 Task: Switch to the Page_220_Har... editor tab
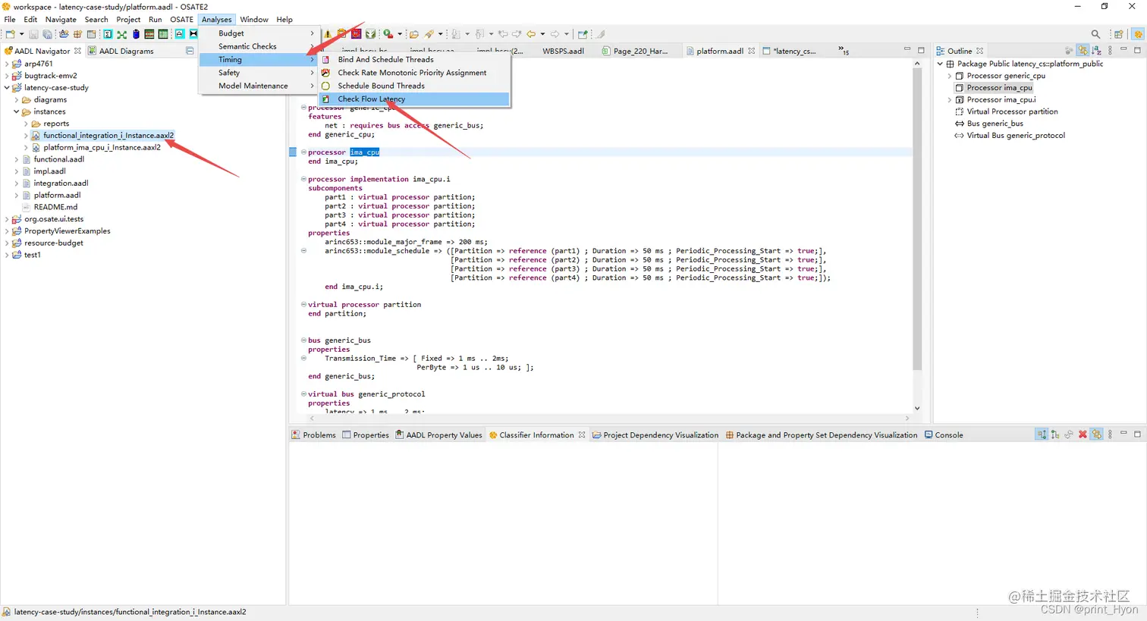coord(635,51)
